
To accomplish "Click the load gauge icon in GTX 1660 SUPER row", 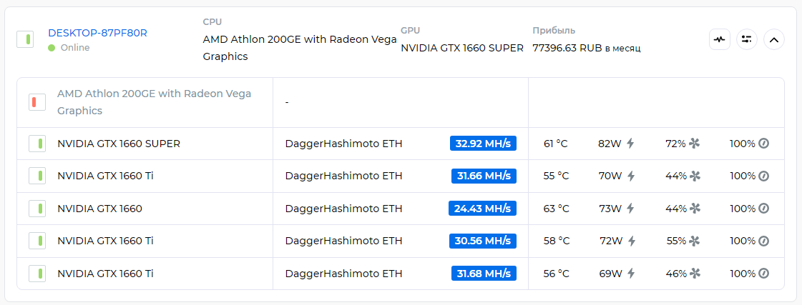I will point(763,144).
